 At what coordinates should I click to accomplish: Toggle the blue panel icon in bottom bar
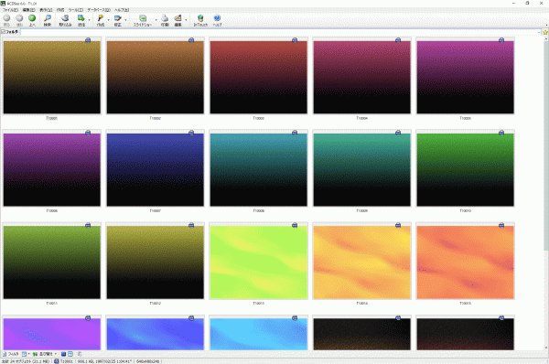point(63,354)
